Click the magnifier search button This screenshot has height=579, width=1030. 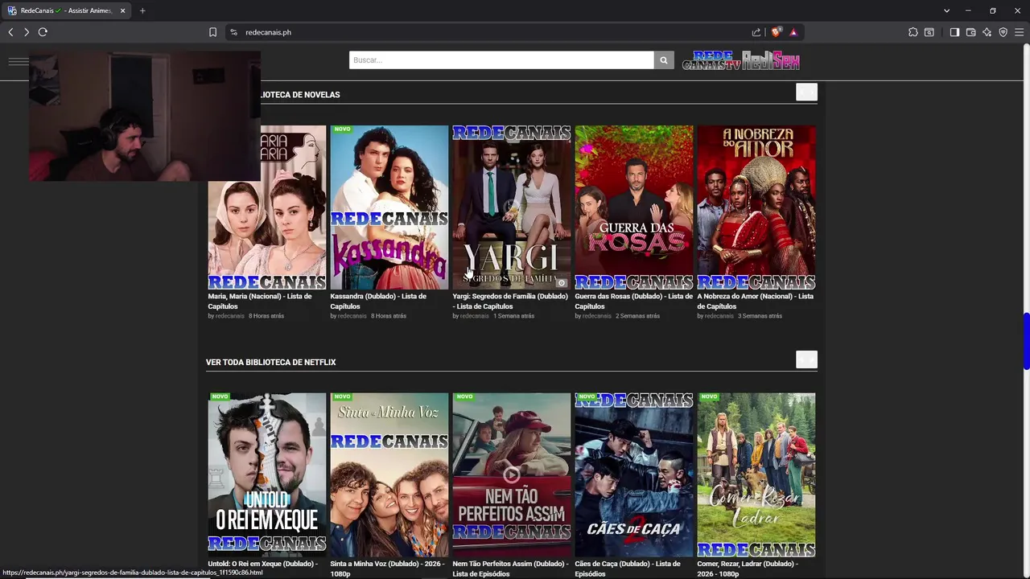coord(664,60)
